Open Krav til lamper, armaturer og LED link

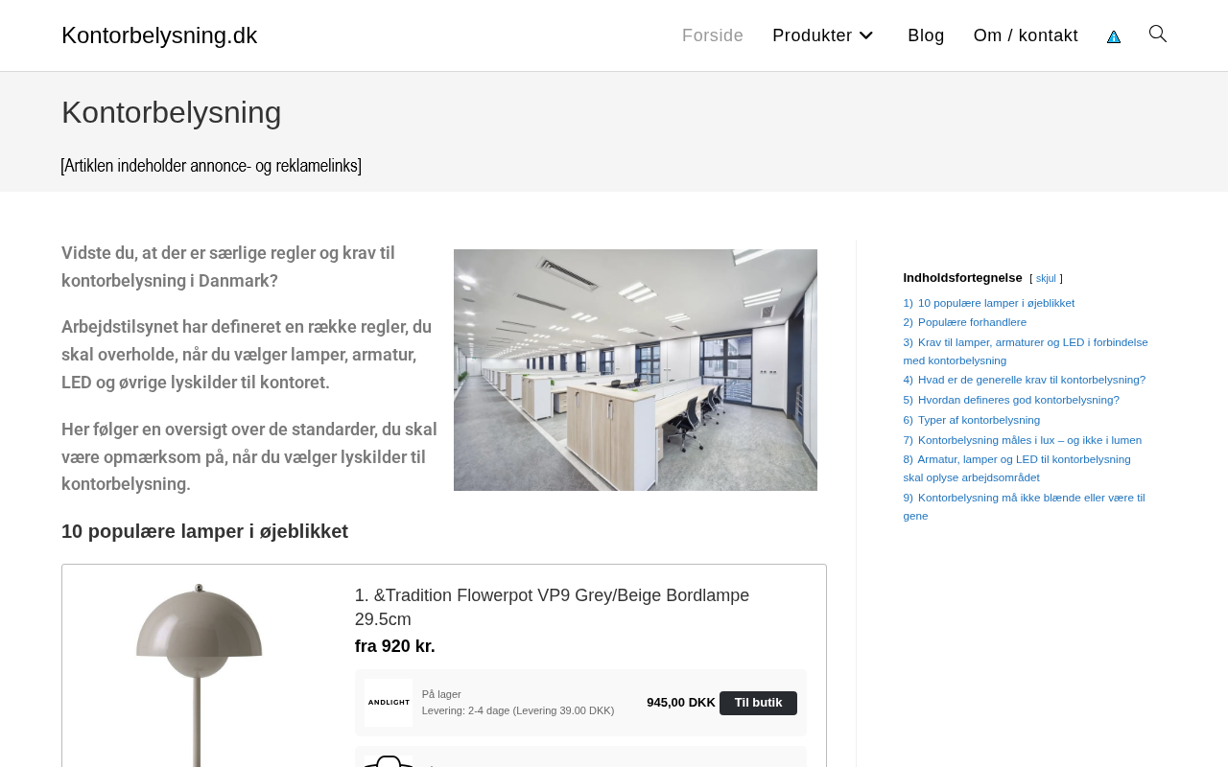[1026, 351]
